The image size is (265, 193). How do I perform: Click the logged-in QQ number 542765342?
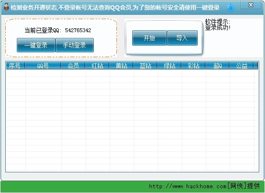(78, 30)
